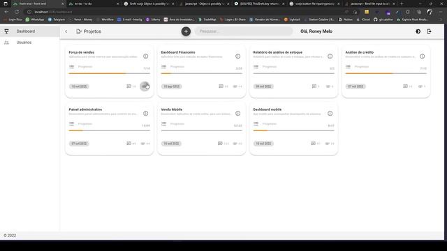Add a new project with plus button
447x251 pixels.
point(186,31)
